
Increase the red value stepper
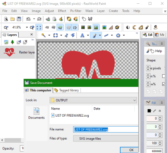(160, 117)
